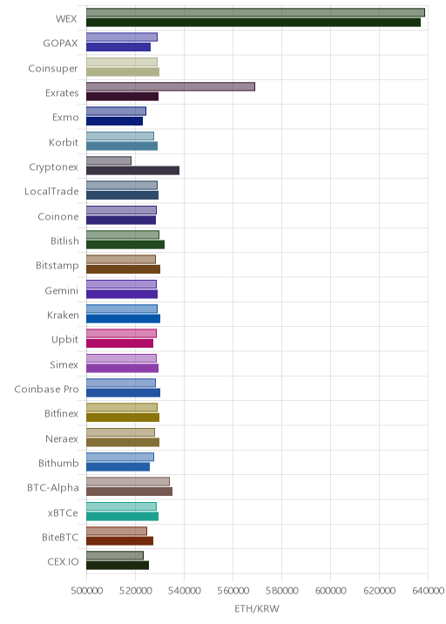The image size is (446, 624).
Task: Select the Bitstamp category label
Action: 57,266
